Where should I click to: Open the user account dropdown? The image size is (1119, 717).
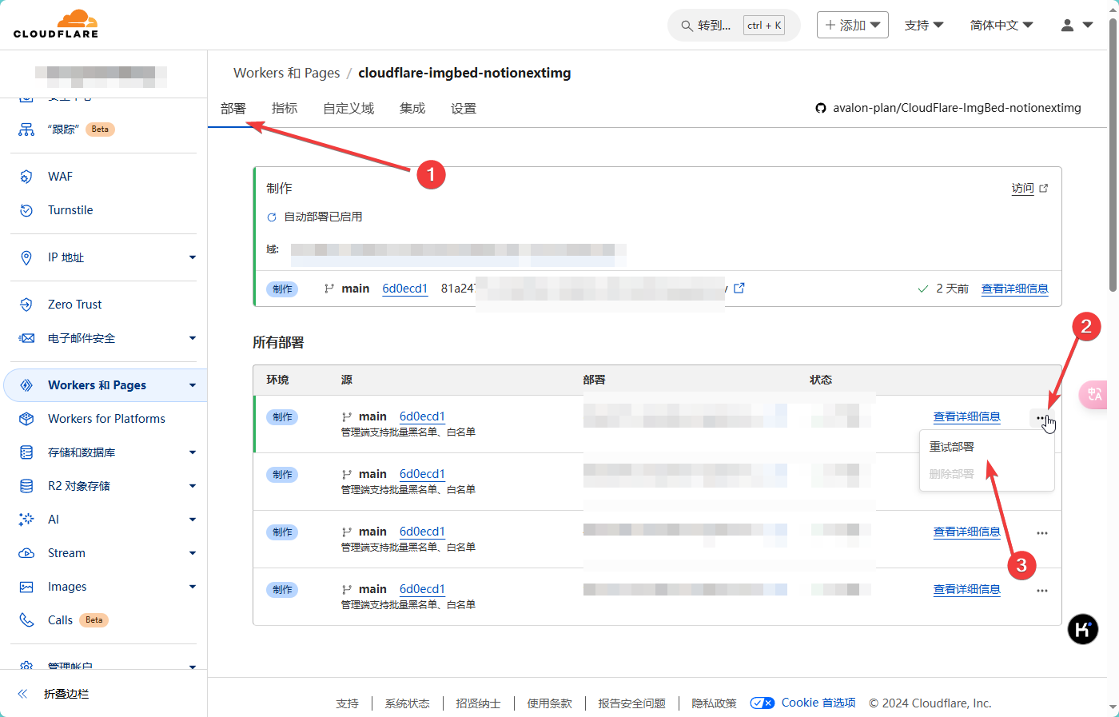1077,25
